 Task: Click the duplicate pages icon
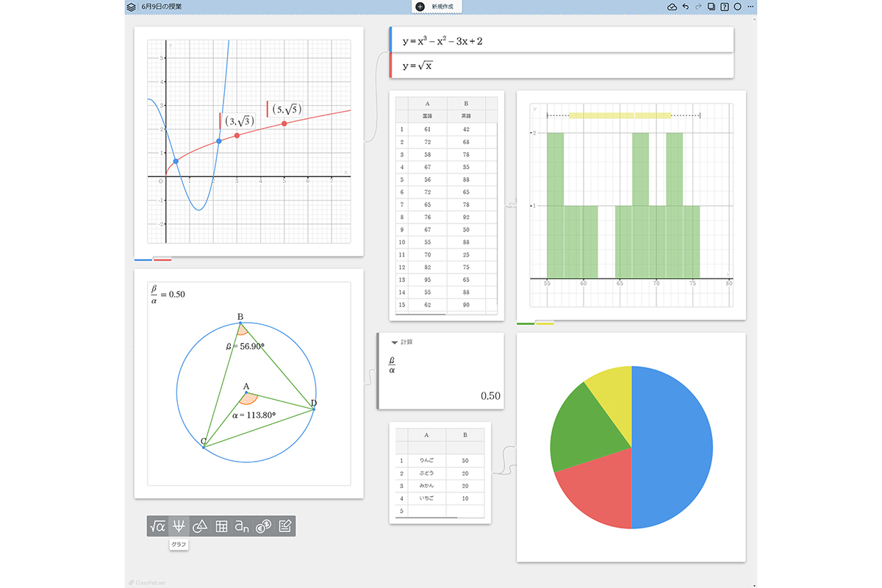click(x=711, y=7)
